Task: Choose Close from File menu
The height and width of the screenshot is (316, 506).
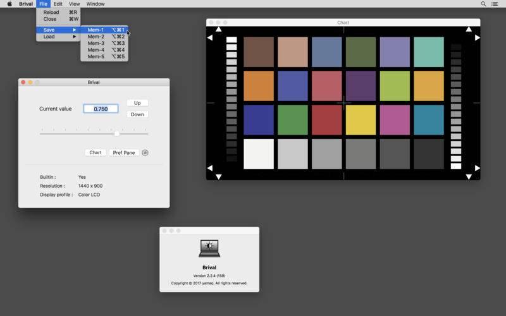Action: pyautogui.click(x=58, y=19)
